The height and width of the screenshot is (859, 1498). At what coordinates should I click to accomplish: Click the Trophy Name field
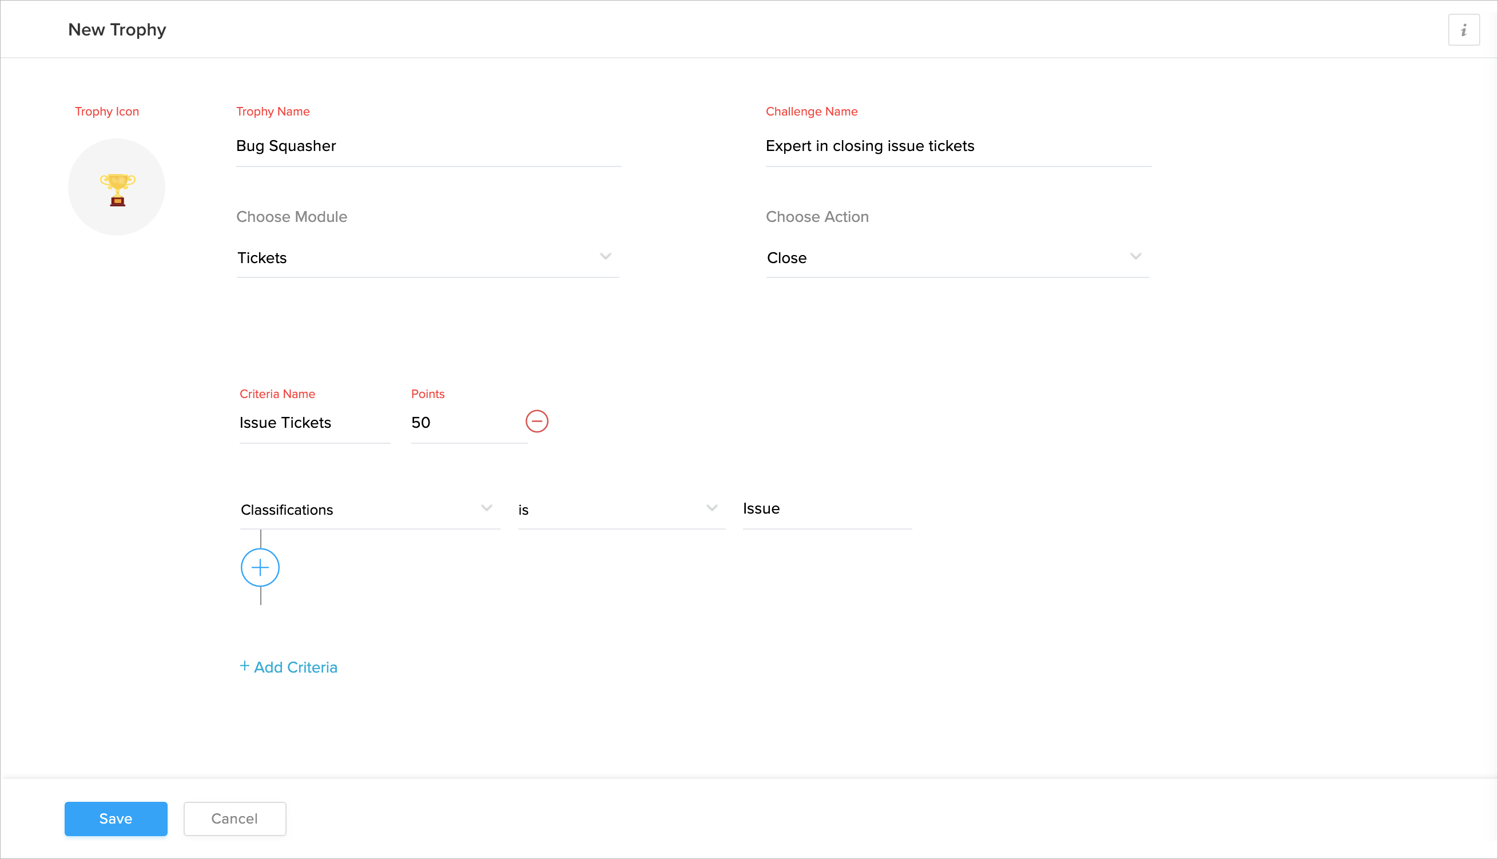(428, 146)
